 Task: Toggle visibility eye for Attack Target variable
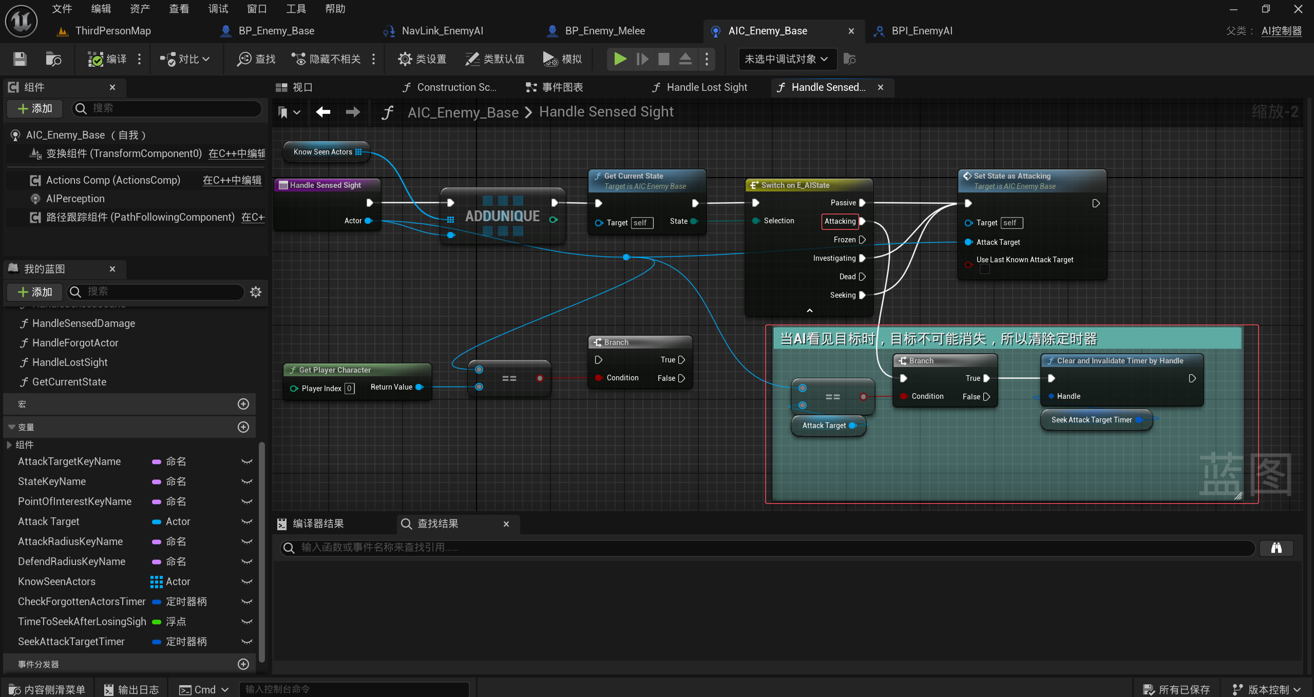click(x=247, y=521)
